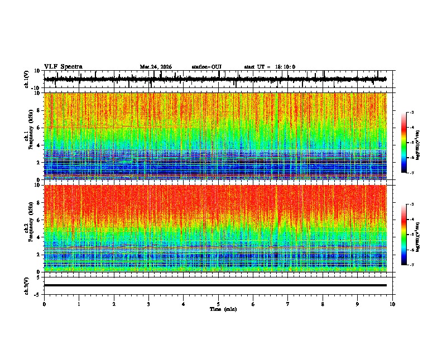Click time axis tick label "8"
This screenshot has width=442, height=341.
323,304
